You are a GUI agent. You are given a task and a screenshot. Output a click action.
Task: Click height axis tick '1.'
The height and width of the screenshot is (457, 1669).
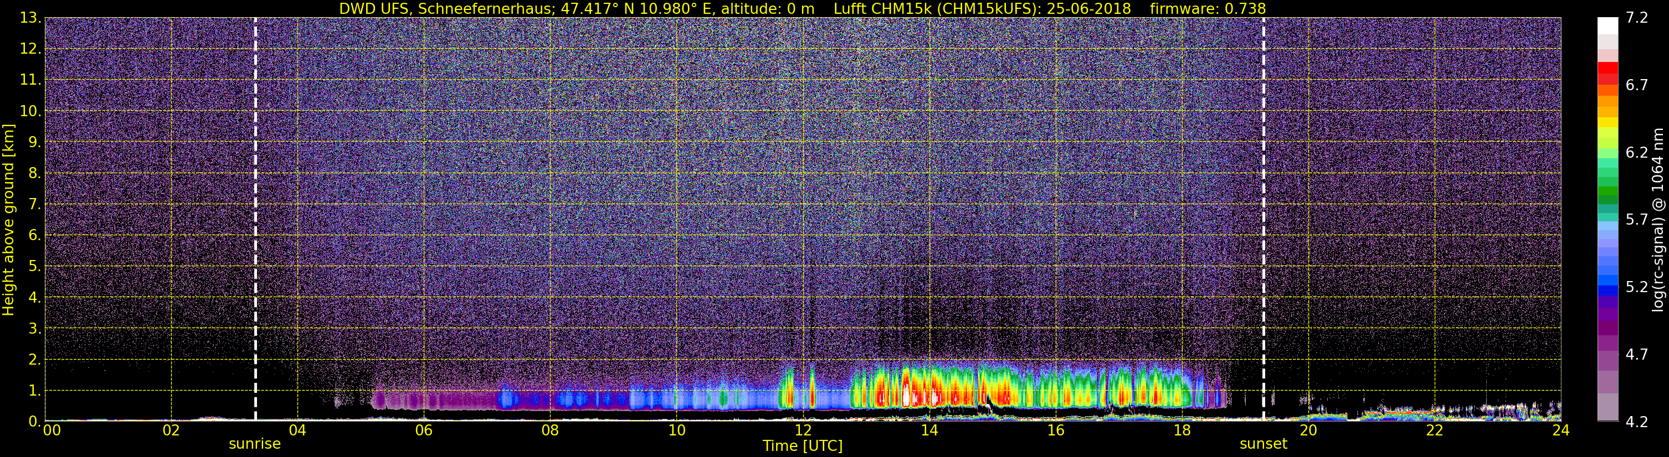[x=34, y=390]
